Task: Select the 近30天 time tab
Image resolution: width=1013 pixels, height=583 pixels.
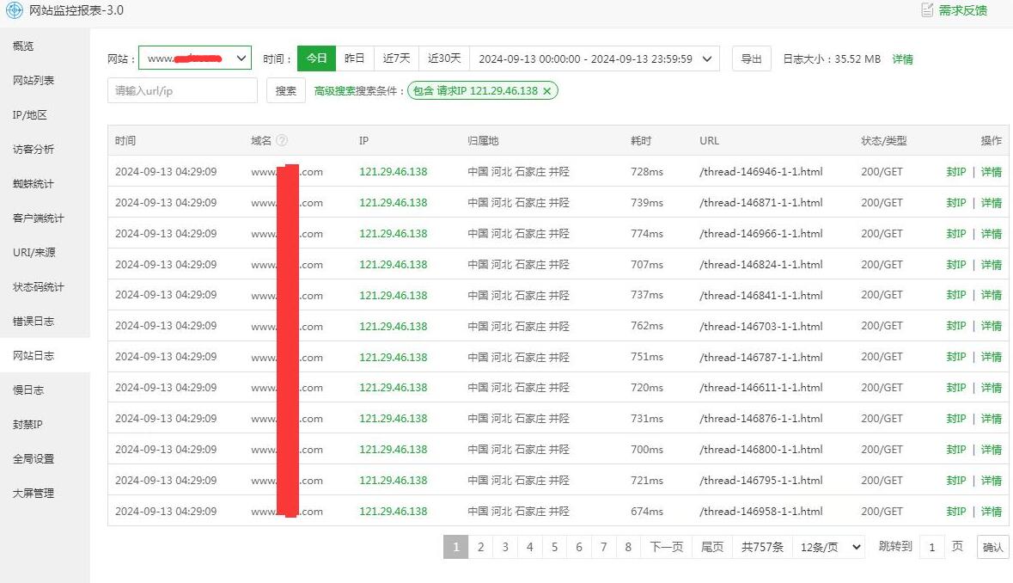Action: (x=444, y=58)
